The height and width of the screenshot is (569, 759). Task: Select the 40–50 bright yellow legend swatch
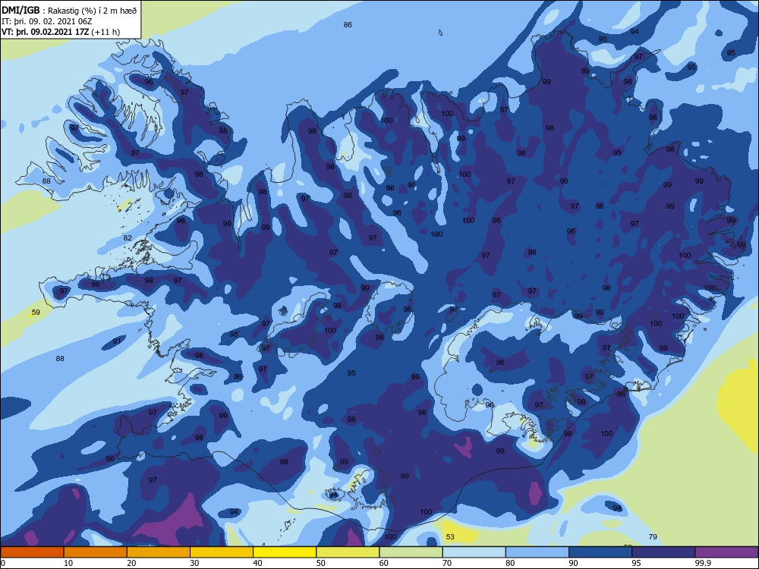point(285,552)
